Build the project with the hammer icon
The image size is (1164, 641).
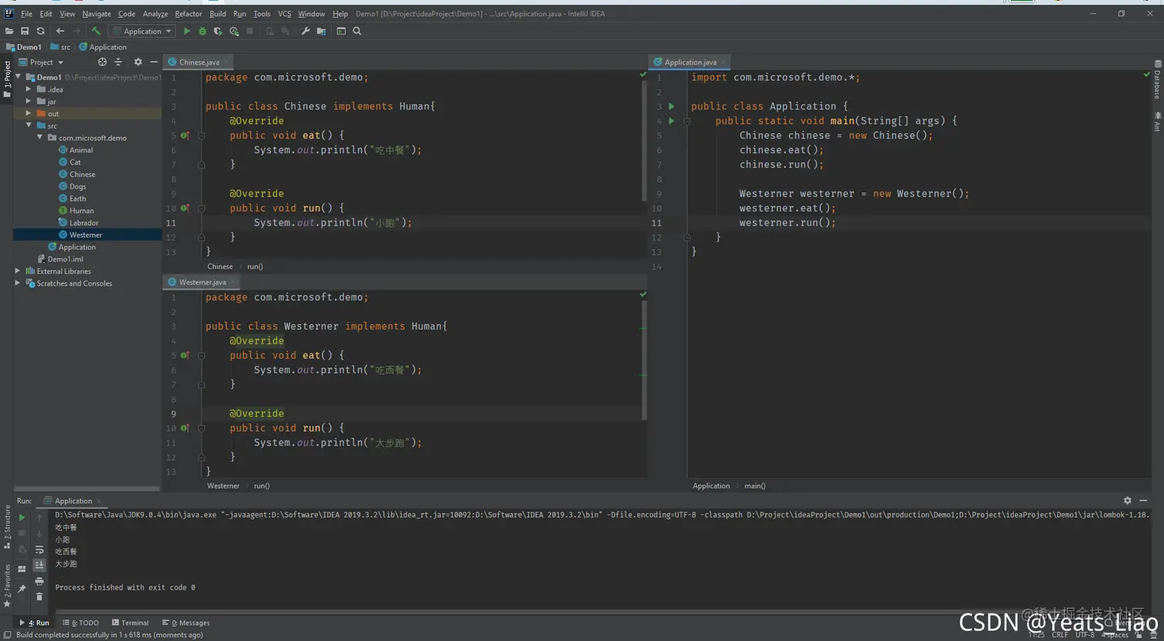[96, 32]
